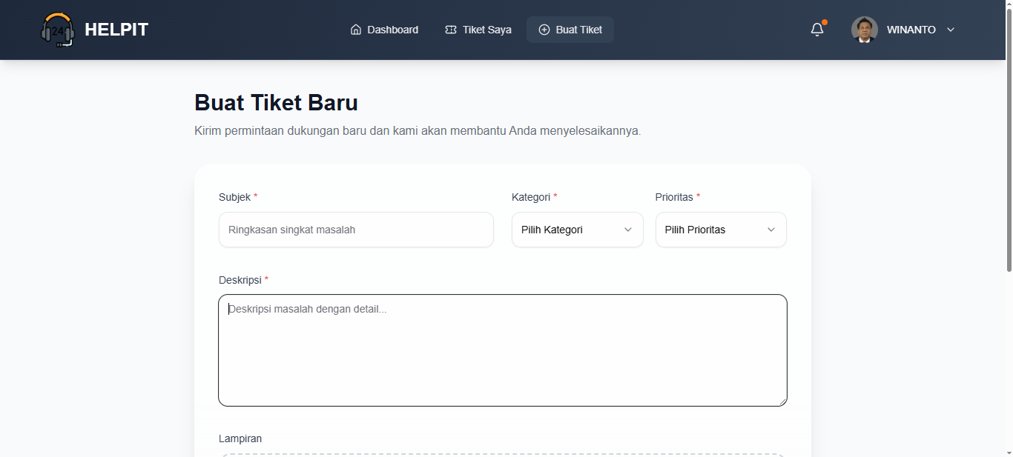
Task: Switch to the Tiket Saya section
Action: tap(486, 30)
